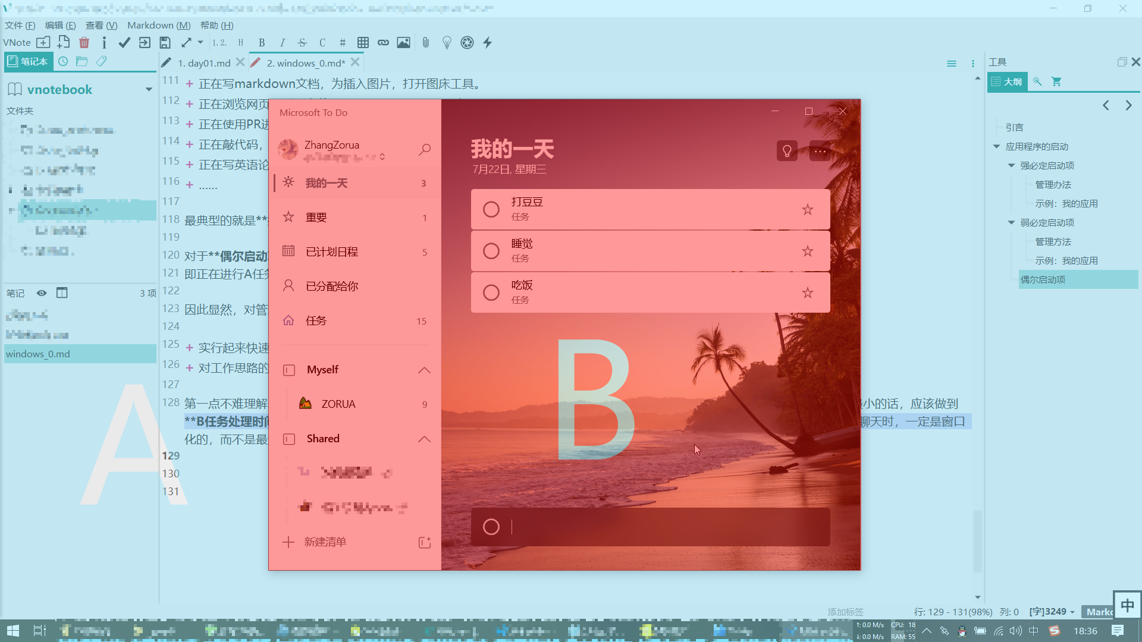Open the suggestions lightbulb in To Do
Screen dimensions: 1142x642
tap(787, 151)
